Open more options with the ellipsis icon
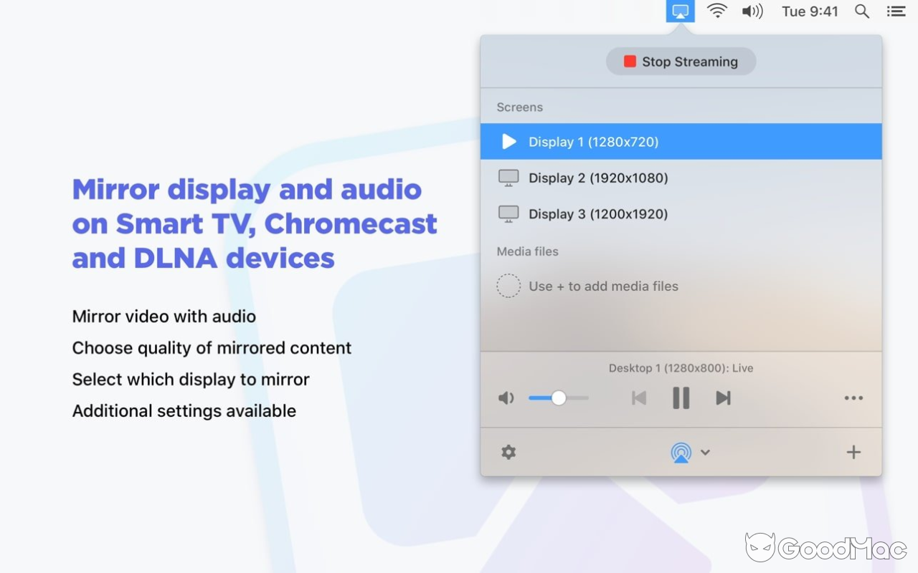The width and height of the screenshot is (918, 573). pos(853,398)
